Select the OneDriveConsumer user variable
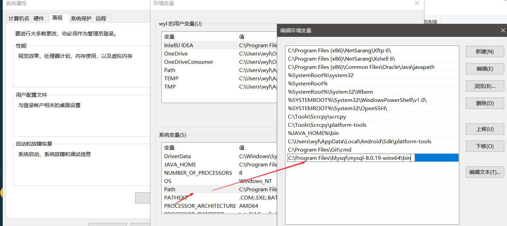The height and width of the screenshot is (226, 507). pyautogui.click(x=219, y=62)
